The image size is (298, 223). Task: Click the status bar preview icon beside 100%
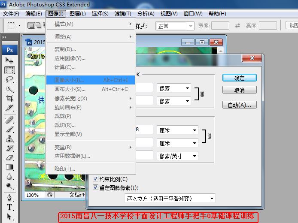(x=50, y=195)
